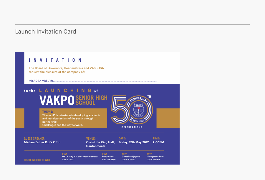Click the INVITATION title text
The height and width of the screenshot is (180, 265).
tap(55, 60)
